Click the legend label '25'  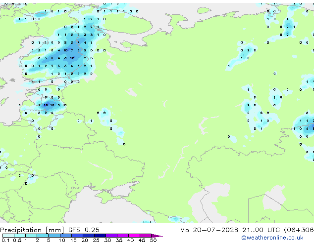click(96, 240)
